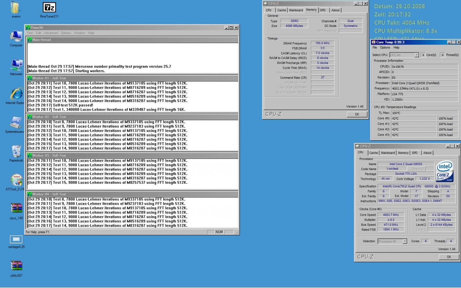Screen dimensions: 461x288
Task: Open the Edit menu in Prime95
Action: (x=39, y=33)
